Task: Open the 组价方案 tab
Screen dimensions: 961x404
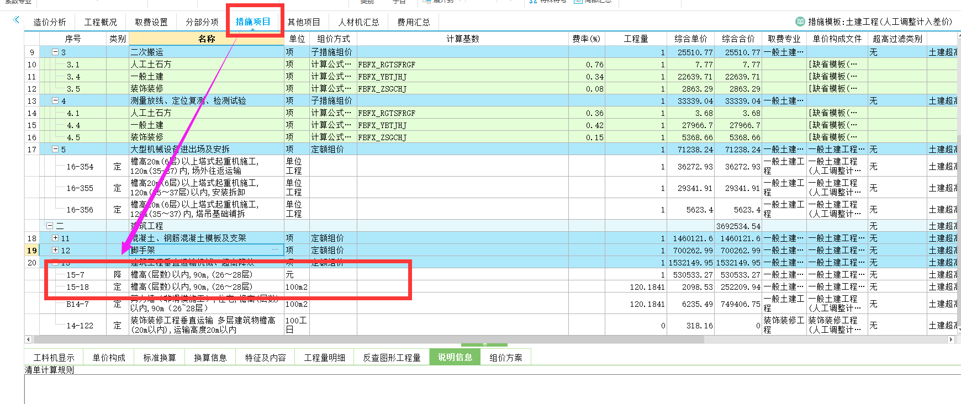Action: 506,358
